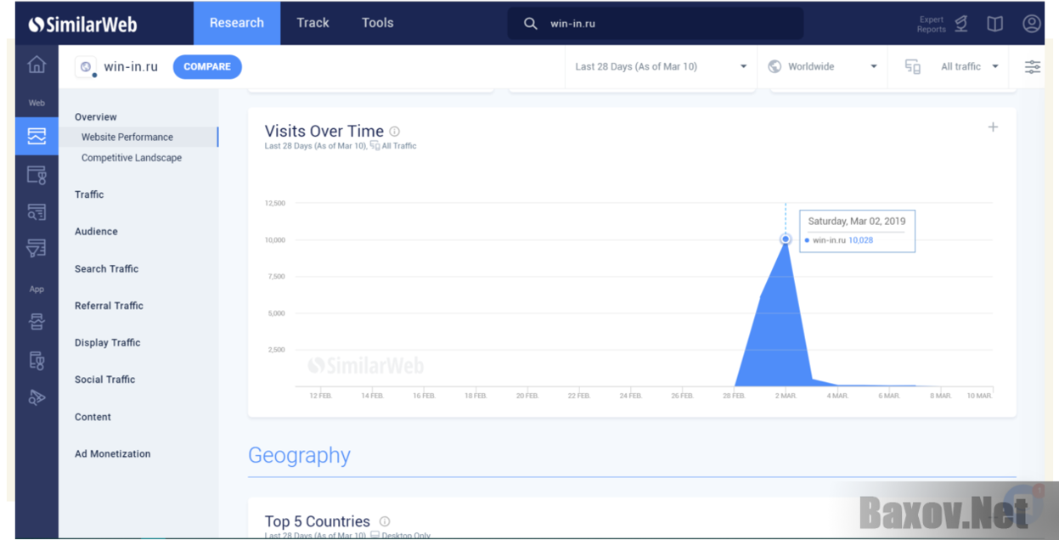Click the search field containing win-in.ru
Screen dimensions: 1059x540
pyautogui.click(x=656, y=24)
